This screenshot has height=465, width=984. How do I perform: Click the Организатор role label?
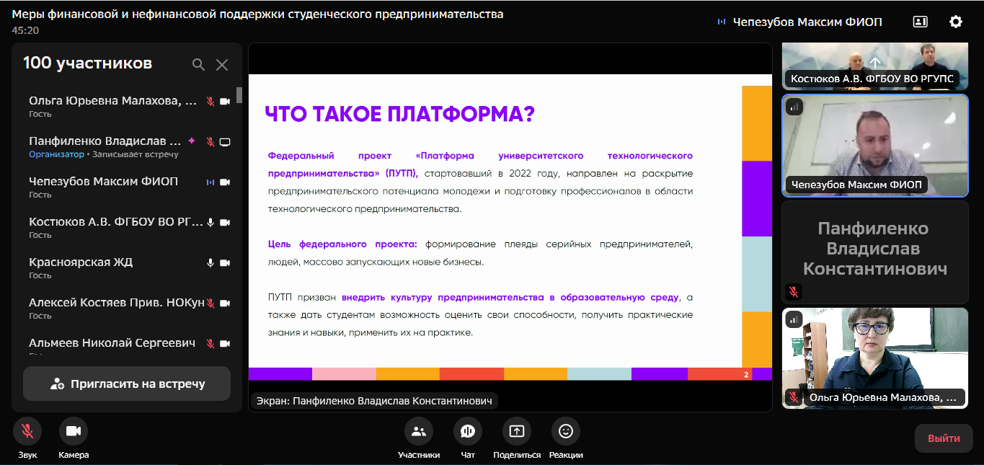(56, 154)
